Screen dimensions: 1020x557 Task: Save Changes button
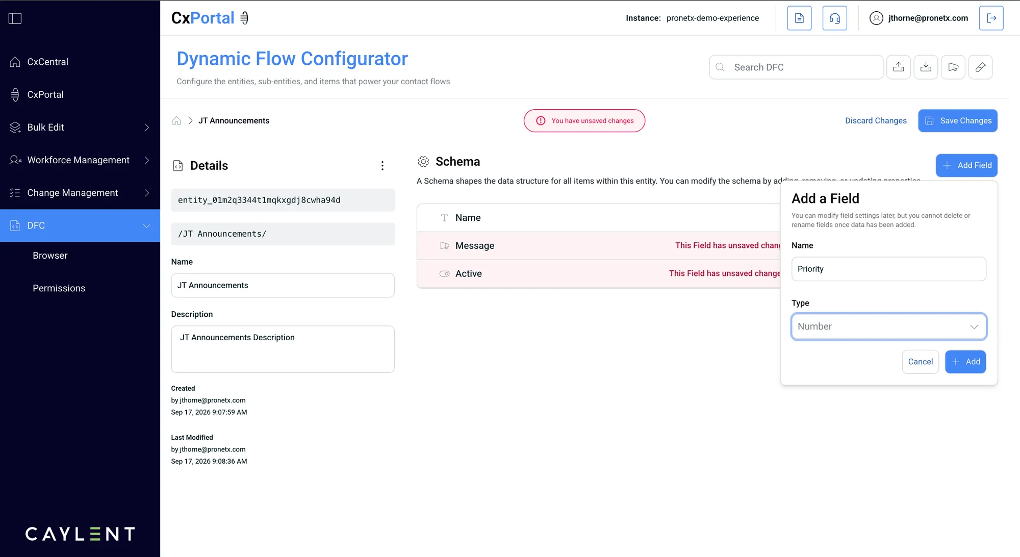(x=958, y=121)
